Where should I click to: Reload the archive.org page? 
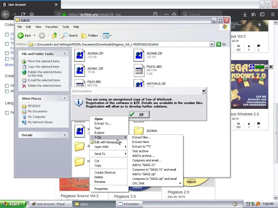click(23, 14)
